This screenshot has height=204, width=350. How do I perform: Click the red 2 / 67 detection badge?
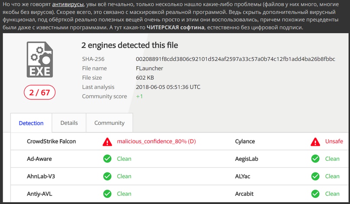40,92
